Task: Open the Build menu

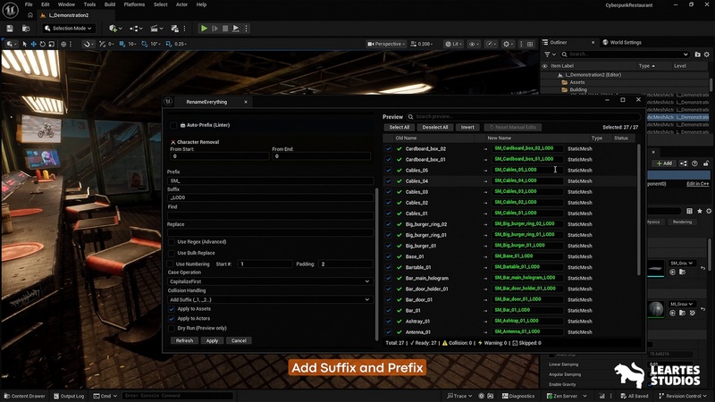Action: tap(109, 4)
